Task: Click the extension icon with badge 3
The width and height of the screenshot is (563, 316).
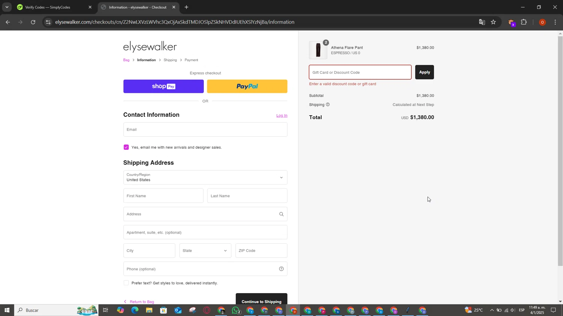Action: pos(511,22)
